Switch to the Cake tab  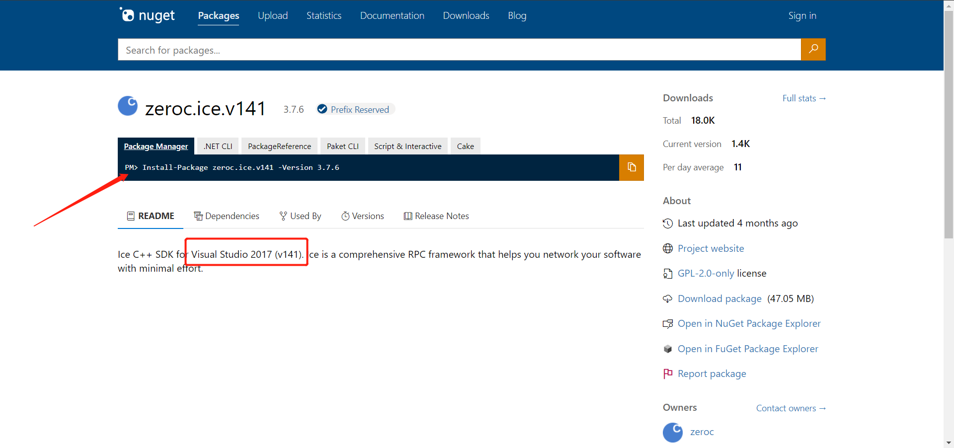click(x=466, y=146)
